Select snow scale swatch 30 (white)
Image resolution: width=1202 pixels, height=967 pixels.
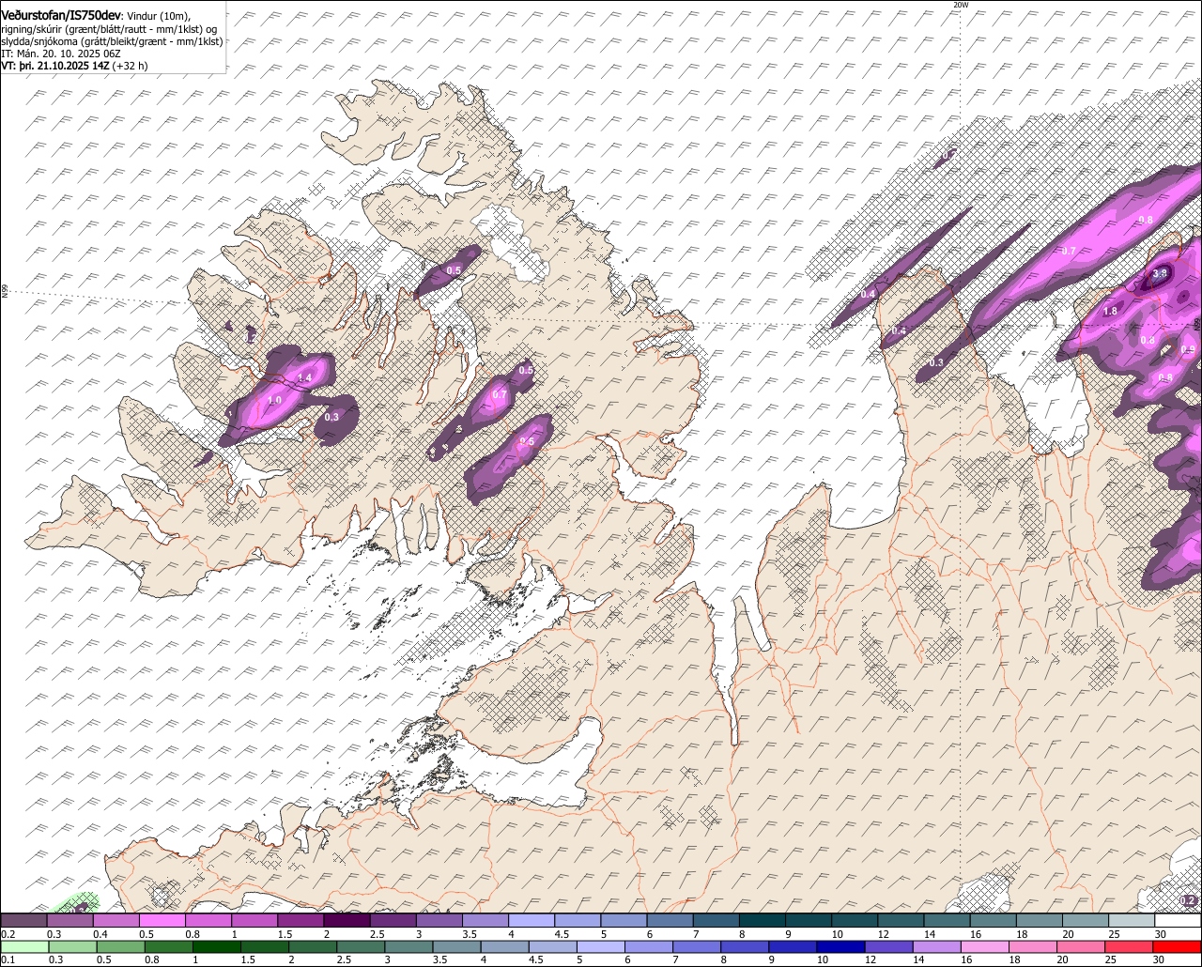coord(1178,920)
